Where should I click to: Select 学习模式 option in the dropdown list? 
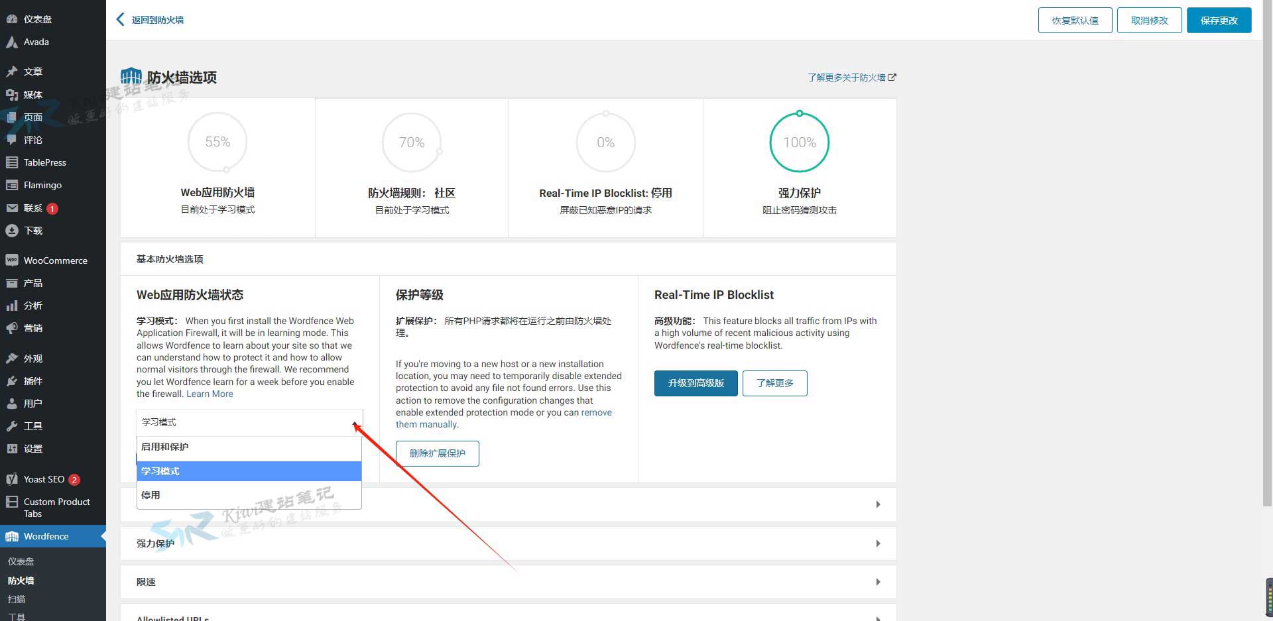coord(249,471)
